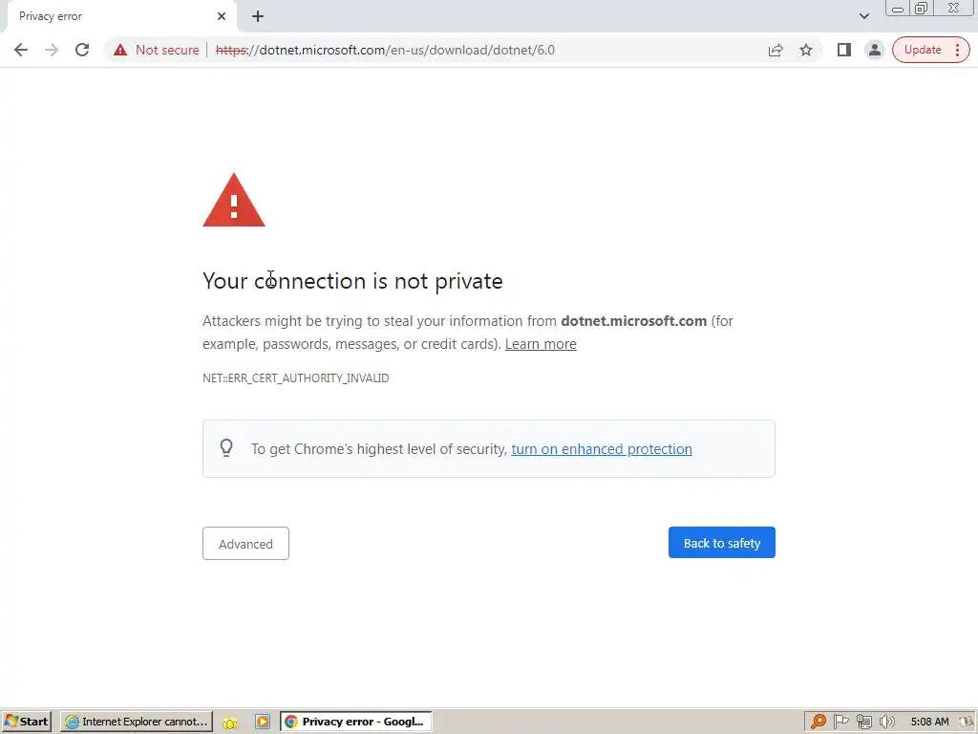Click the 5:08 AM clock

tap(929, 722)
